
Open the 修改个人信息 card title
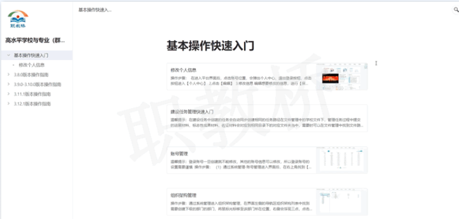pos(183,70)
